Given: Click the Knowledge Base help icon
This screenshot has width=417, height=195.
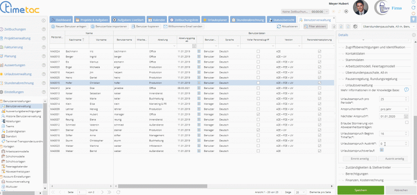Looking at the screenshot, I should 406,90.
